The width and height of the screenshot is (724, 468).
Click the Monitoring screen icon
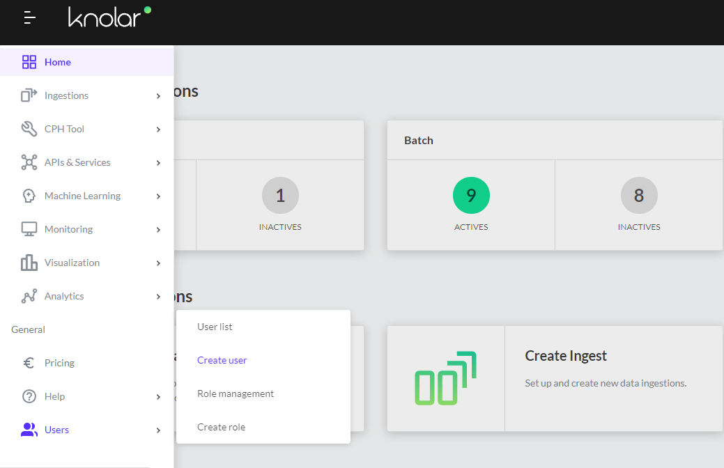29,229
